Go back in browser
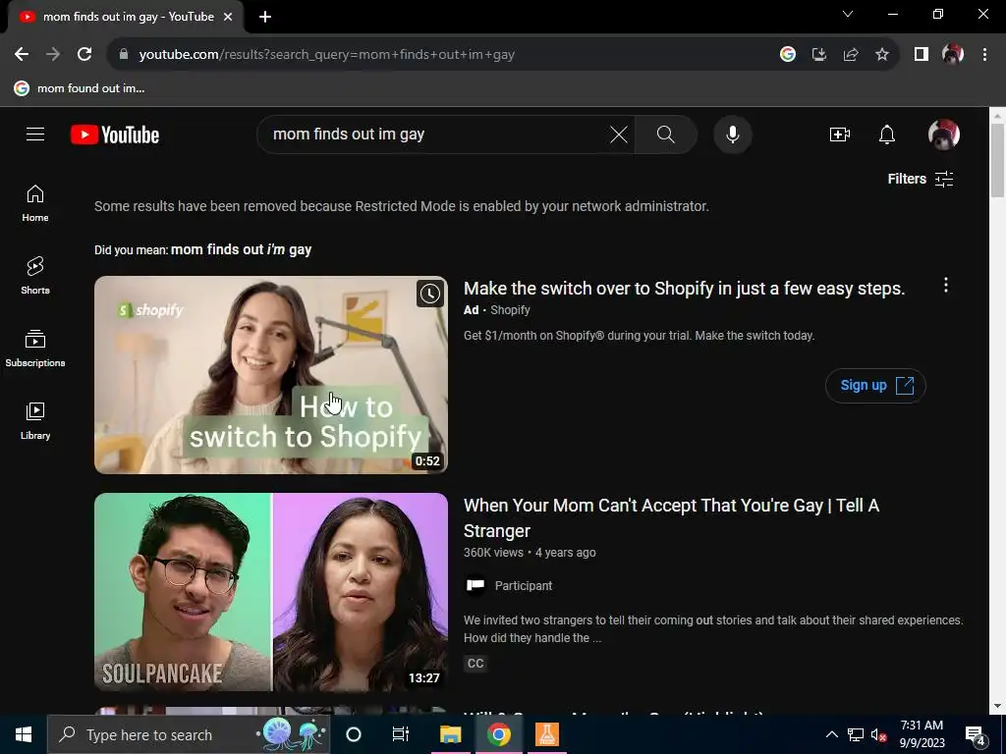Viewport: 1006px width, 754px height. click(x=22, y=55)
